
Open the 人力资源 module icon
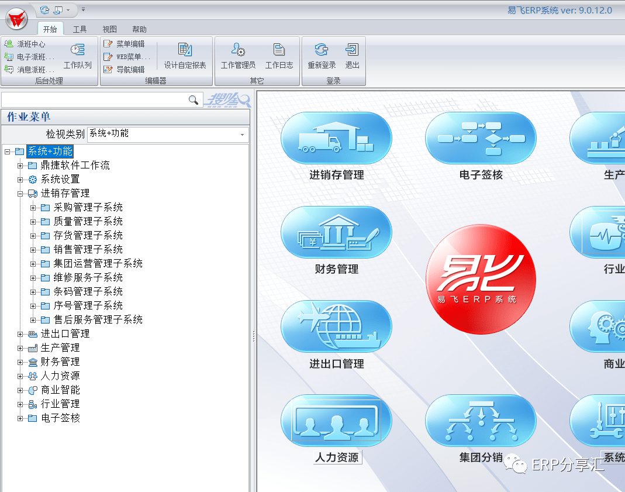click(x=336, y=421)
